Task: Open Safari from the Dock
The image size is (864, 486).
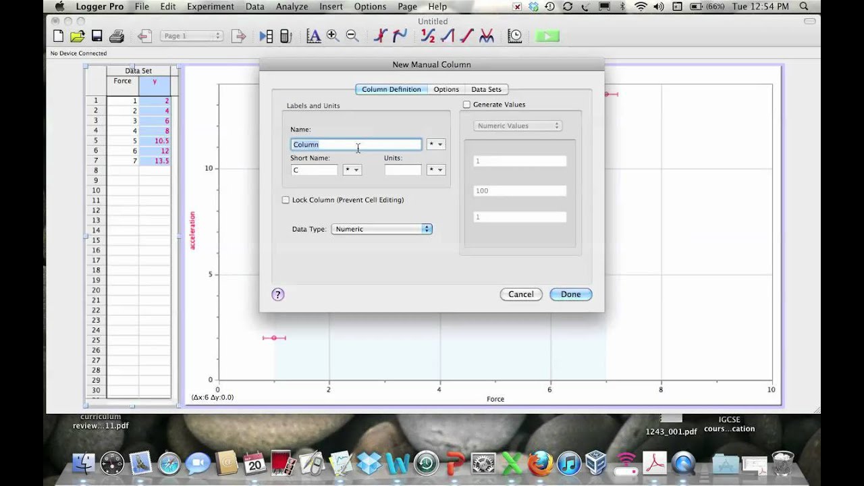Action: coord(169,463)
